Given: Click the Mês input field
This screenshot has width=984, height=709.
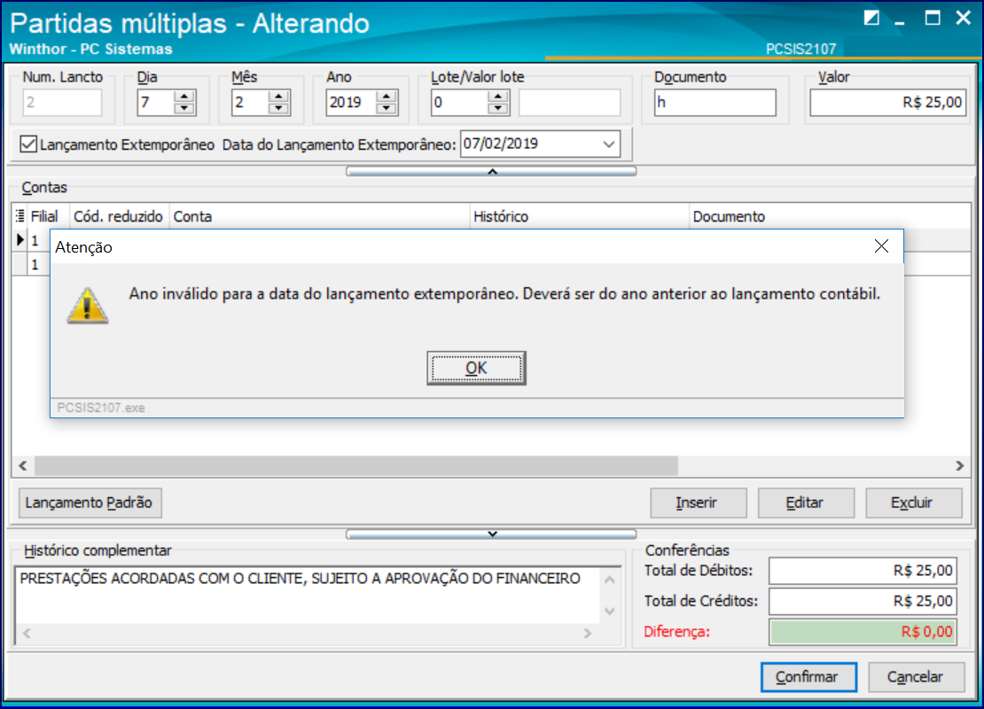Looking at the screenshot, I should coord(250,102).
